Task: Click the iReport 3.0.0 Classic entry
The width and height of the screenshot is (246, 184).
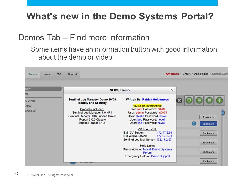Action: [92, 120]
